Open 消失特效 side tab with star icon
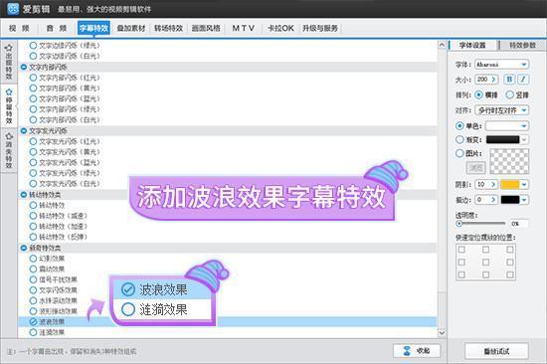This screenshot has width=547, height=364. pos(9,150)
